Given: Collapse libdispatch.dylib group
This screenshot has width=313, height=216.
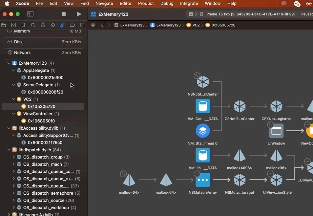Looking at the screenshot, I should pos(9,150).
